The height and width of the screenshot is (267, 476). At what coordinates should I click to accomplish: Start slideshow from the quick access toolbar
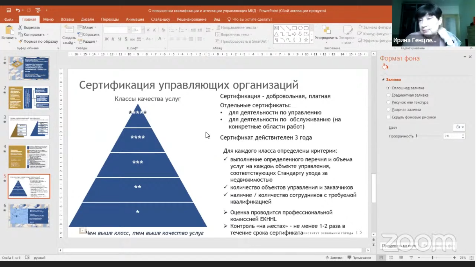click(x=38, y=10)
